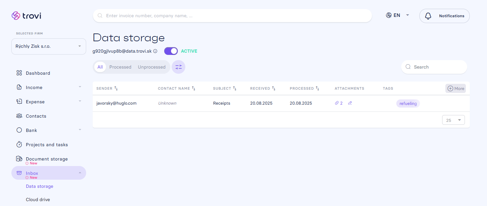
Task: Sort by Sender column arrows
Action: pyautogui.click(x=116, y=88)
